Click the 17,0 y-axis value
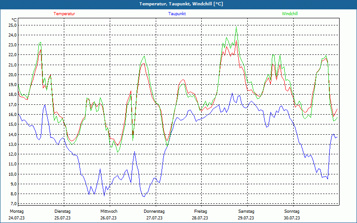357x223 pixels. 12,105
